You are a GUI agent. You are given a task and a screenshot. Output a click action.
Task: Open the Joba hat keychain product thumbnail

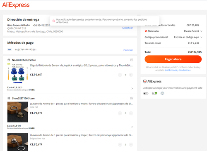point(18,112)
